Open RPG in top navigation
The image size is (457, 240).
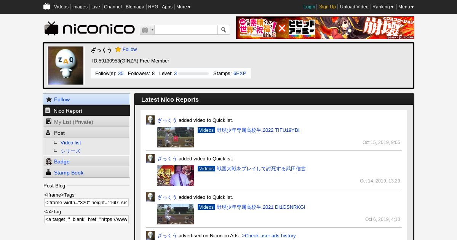click(x=153, y=7)
